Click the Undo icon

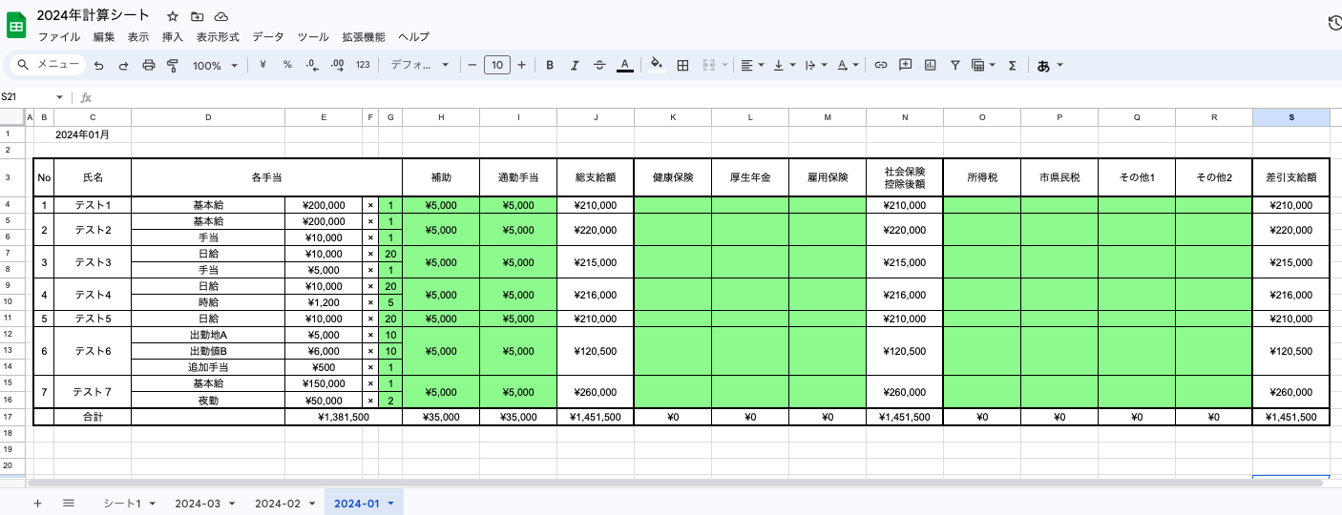click(98, 66)
